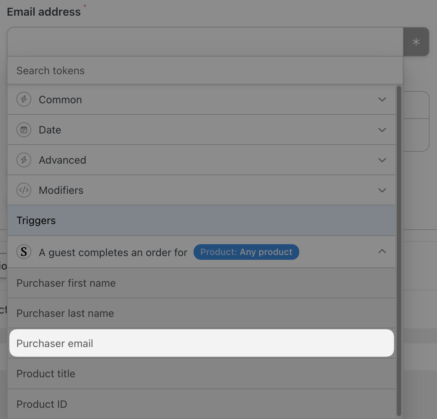Select the Purchaser last name token
The image size is (437, 419).
point(201,313)
